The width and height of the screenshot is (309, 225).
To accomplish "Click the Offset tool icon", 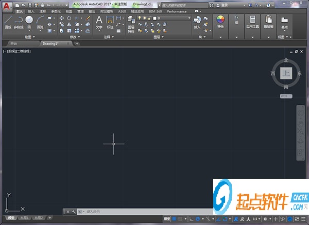I will point(88,31).
